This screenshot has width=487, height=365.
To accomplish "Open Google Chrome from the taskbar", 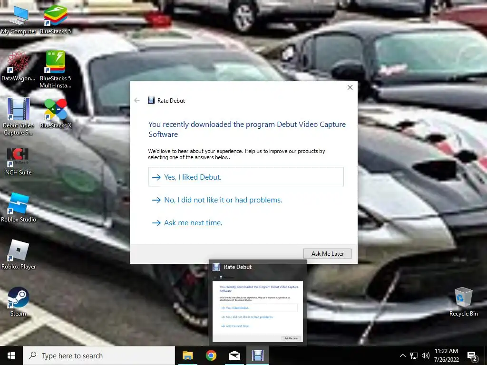I will pyautogui.click(x=211, y=355).
